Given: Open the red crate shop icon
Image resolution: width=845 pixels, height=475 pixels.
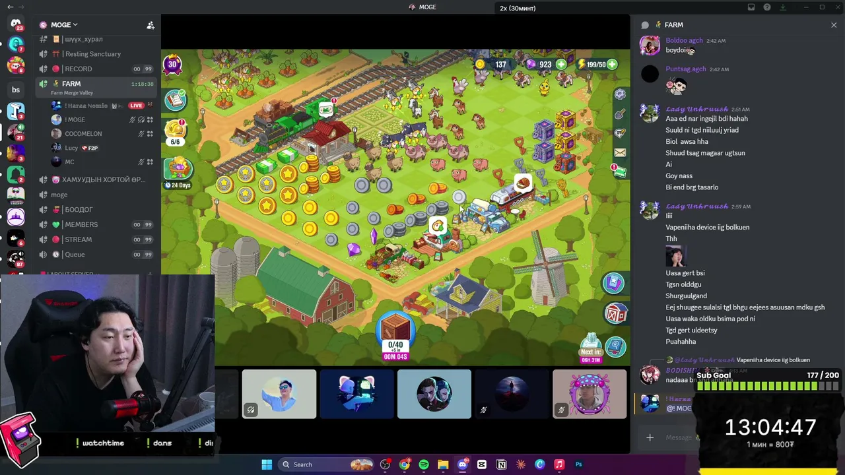Looking at the screenshot, I should [x=616, y=314].
